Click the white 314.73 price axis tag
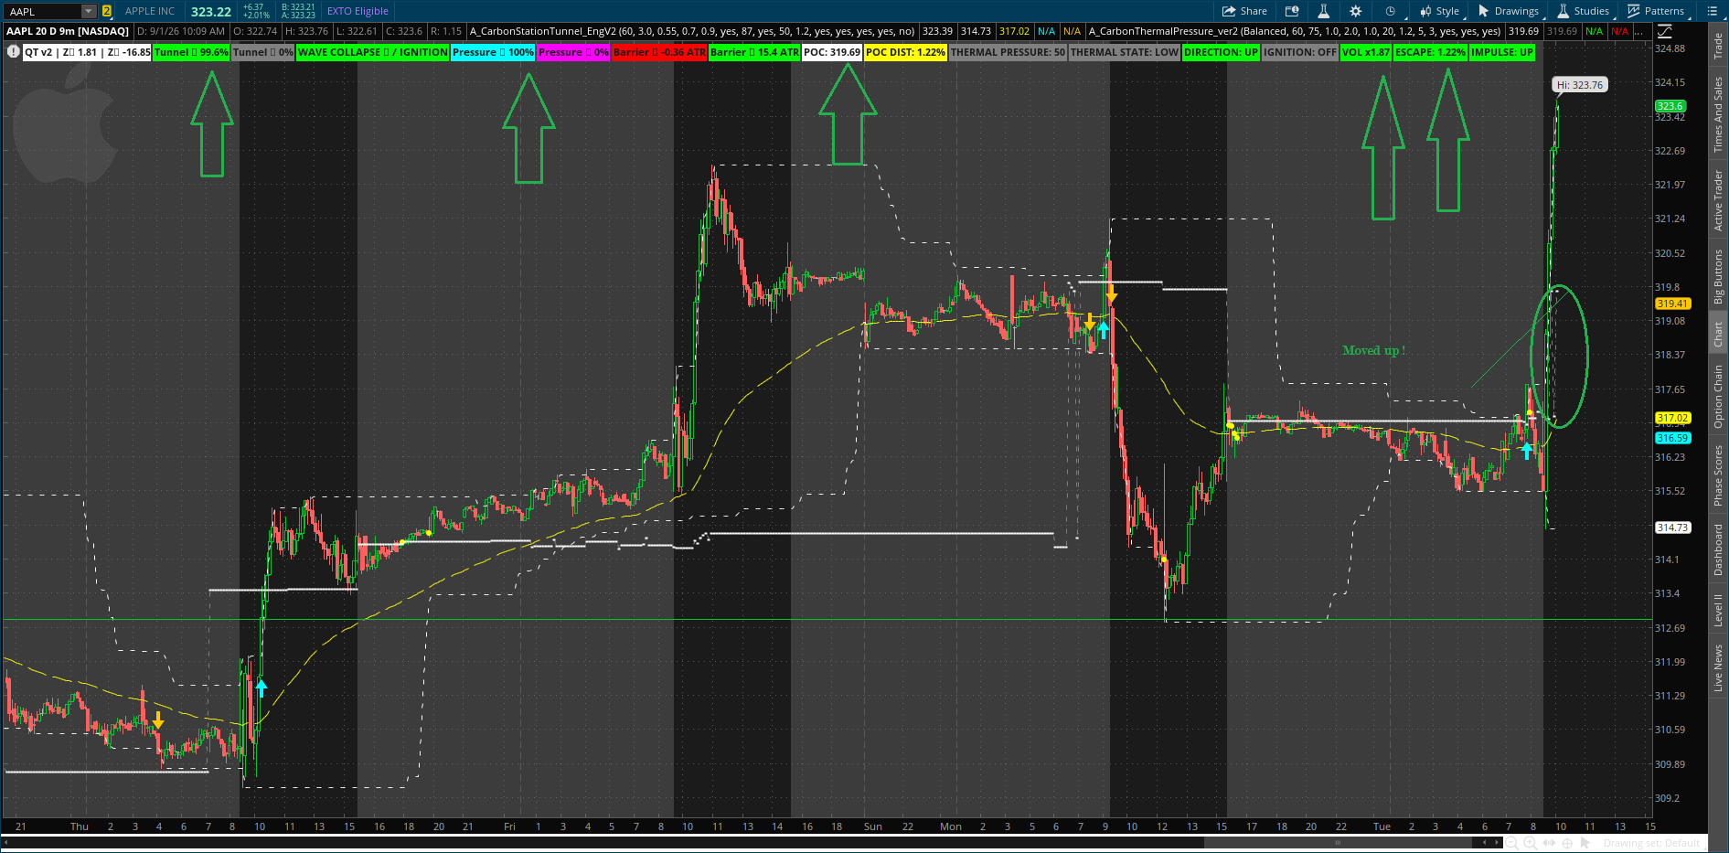 pos(1672,528)
